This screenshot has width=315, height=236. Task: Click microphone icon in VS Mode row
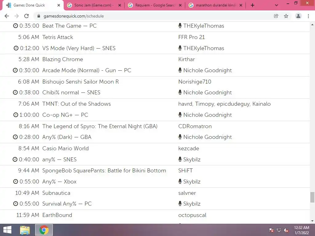(180, 48)
